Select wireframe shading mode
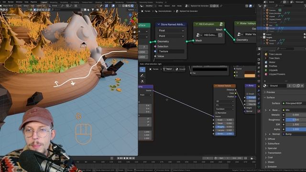This screenshot has width=306, height=172. 123,6
